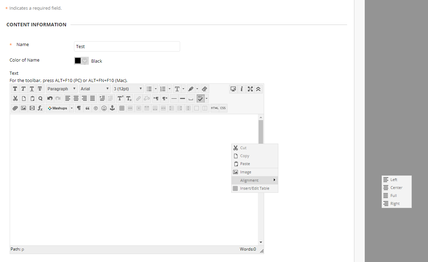The width and height of the screenshot is (428, 262).
Task: Toggle the ABC spell check button
Action: coord(201,98)
